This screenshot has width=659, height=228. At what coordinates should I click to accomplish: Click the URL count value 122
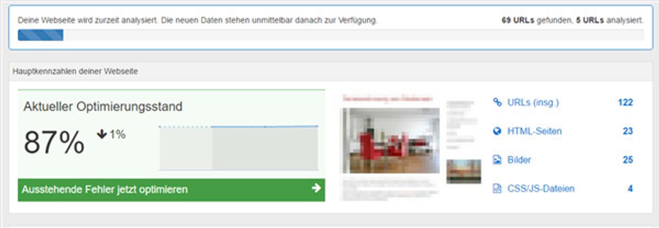point(626,102)
